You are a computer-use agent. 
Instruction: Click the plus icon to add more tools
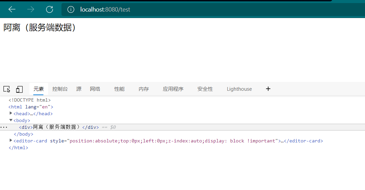pyautogui.click(x=268, y=89)
